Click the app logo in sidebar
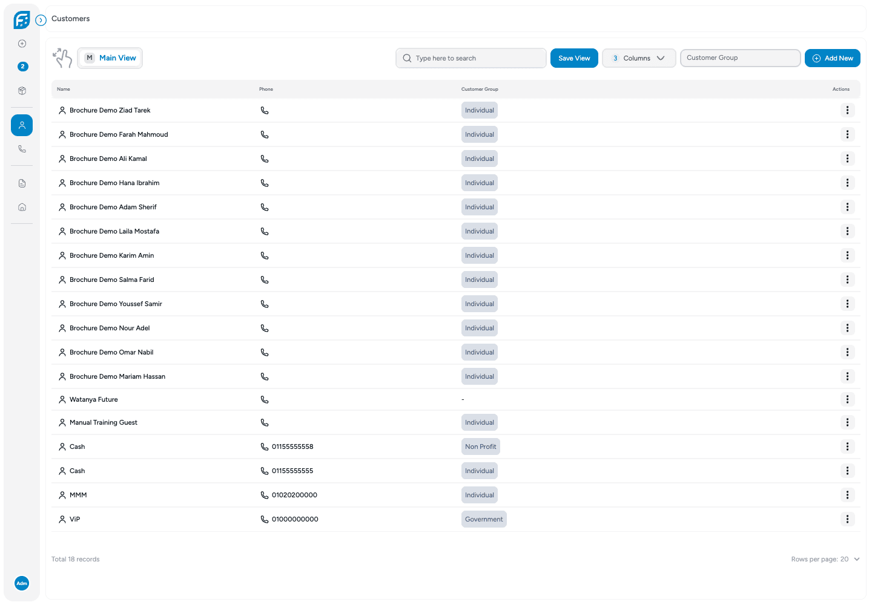This screenshot has height=605, width=872. 22,20
